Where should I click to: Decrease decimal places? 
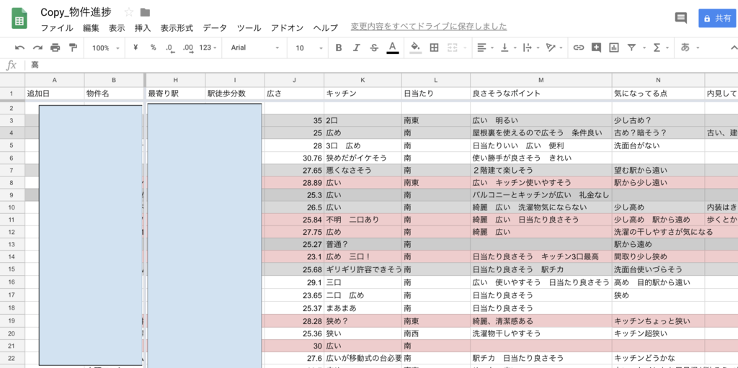(170, 48)
